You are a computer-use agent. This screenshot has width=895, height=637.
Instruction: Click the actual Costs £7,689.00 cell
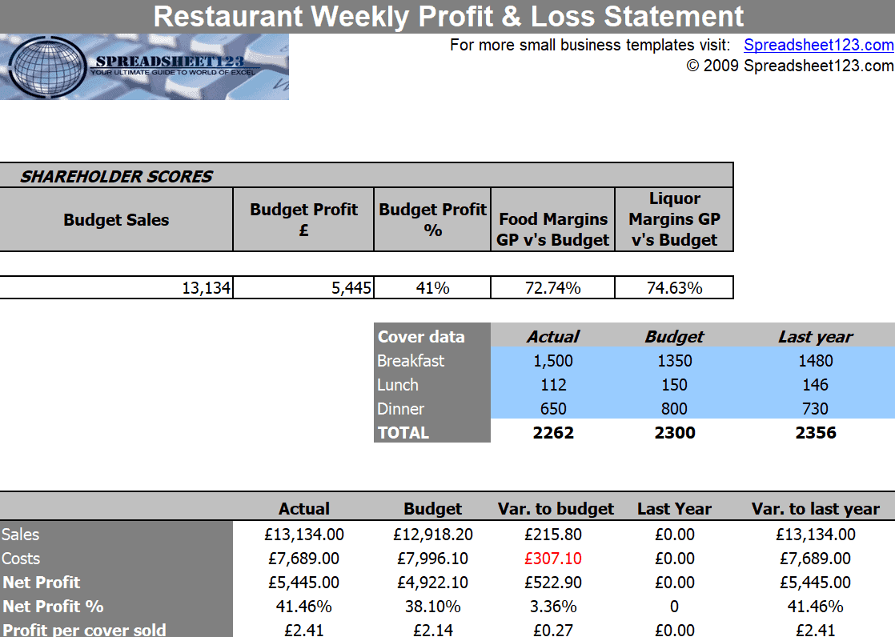(x=303, y=559)
